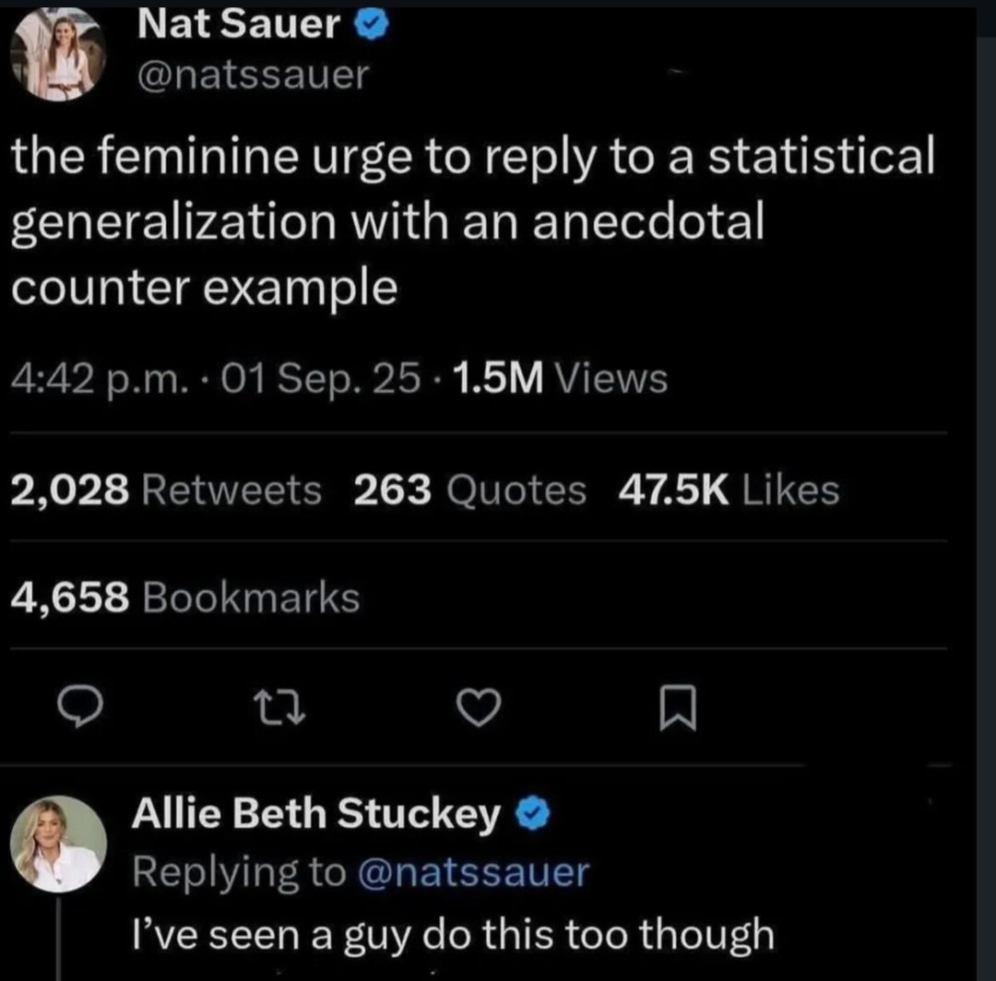Screen dimensions: 996x981
Task: View the 2,028 Retweets list
Action: click(x=166, y=490)
